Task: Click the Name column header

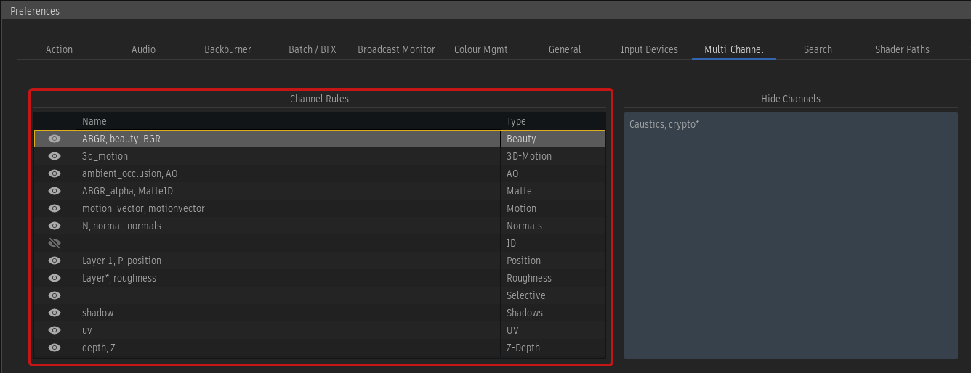Action: click(94, 121)
